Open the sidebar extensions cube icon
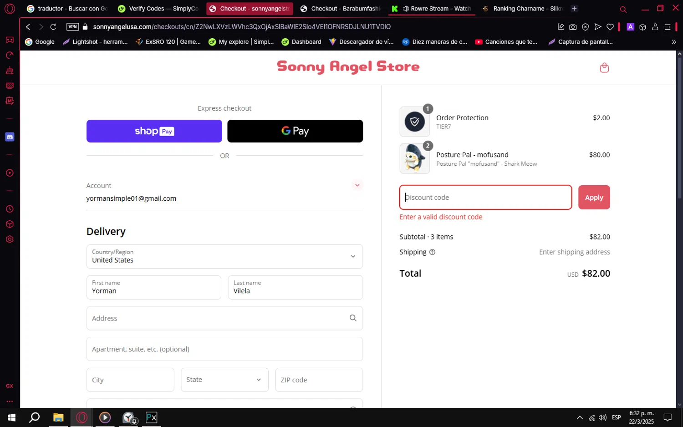Screen dimensions: 683x427 [x=10, y=224]
